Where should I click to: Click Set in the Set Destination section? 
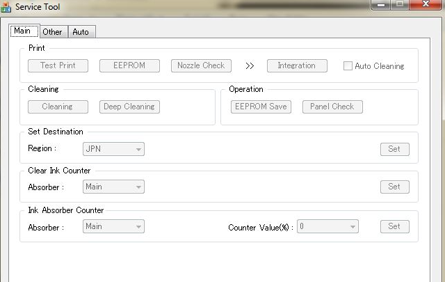[x=394, y=148]
